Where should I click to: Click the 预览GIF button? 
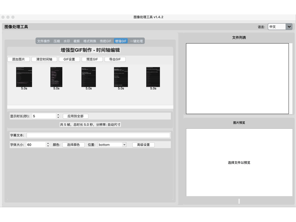[x=92, y=59]
